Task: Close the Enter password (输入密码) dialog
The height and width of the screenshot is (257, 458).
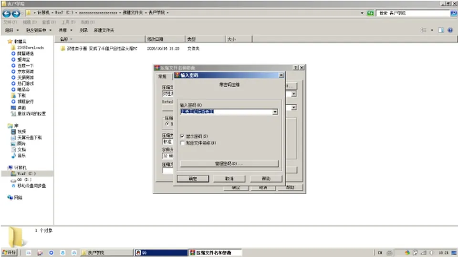Action: pos(281,75)
